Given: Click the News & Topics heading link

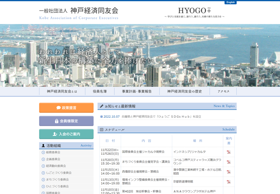Looking at the screenshot, I should pyautogui.click(x=224, y=106).
